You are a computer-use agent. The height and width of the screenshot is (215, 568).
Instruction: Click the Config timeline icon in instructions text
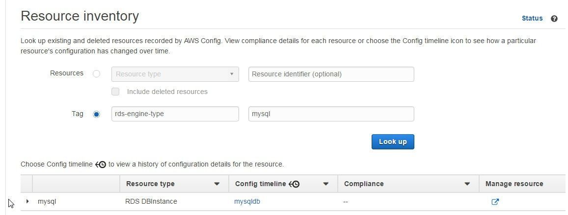(101, 165)
